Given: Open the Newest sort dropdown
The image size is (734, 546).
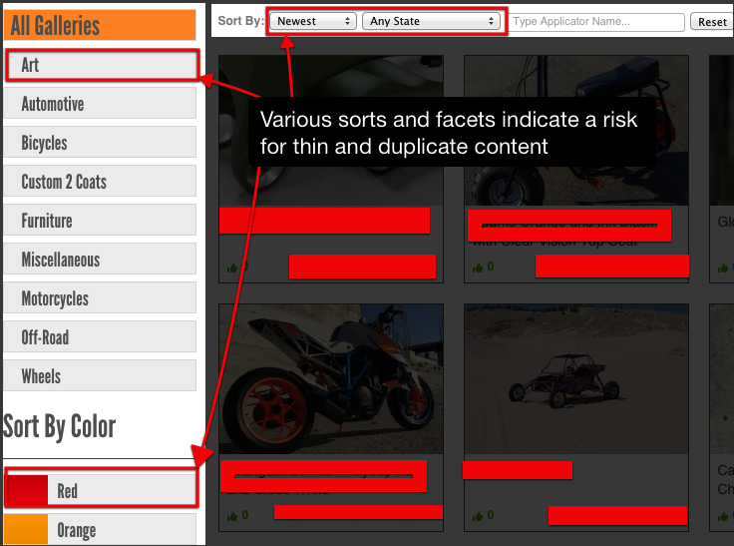Looking at the screenshot, I should tap(314, 21).
